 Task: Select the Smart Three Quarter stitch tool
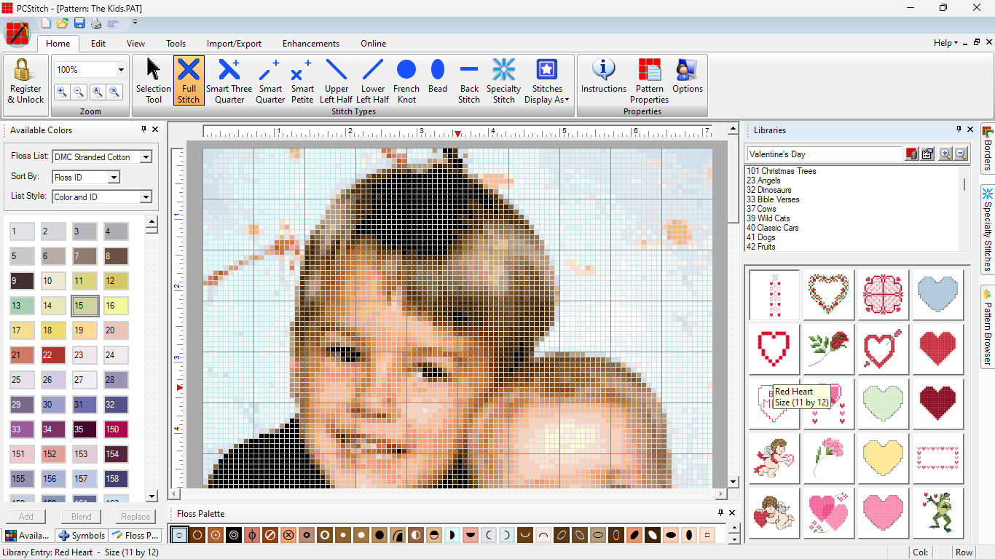pyautogui.click(x=229, y=80)
